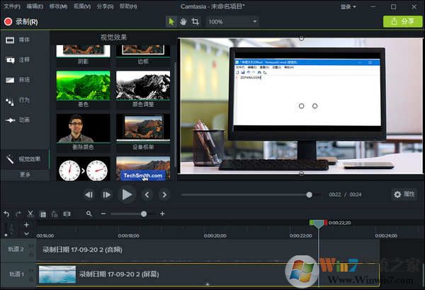Click the effects panel vertical scrollbar

(175, 114)
